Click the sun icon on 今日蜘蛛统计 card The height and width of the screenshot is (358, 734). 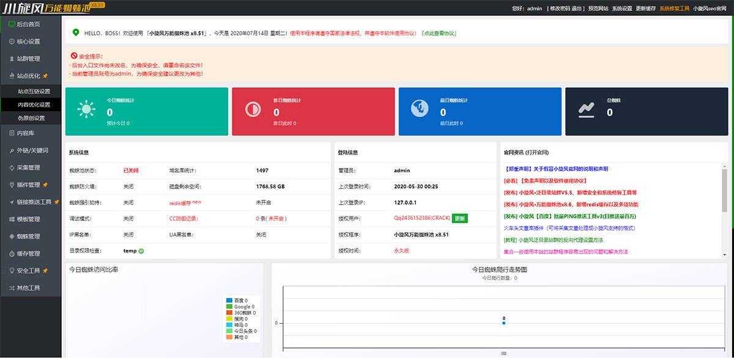click(86, 109)
